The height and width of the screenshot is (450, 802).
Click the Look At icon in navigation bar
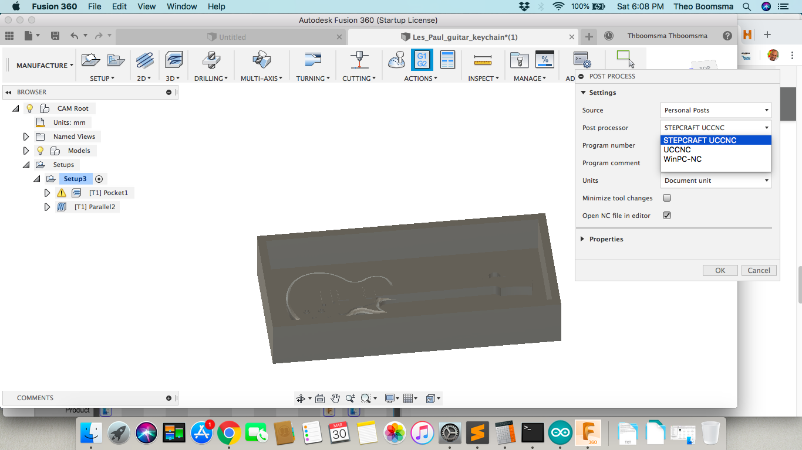tap(320, 398)
